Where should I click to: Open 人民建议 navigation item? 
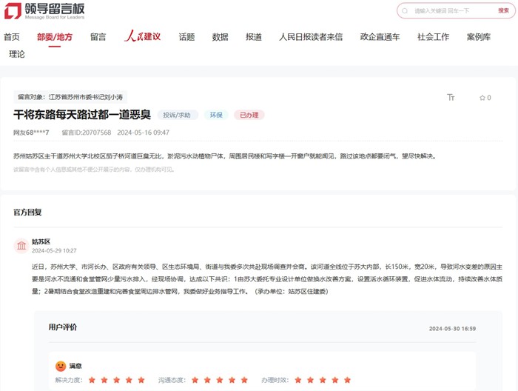[142, 36]
